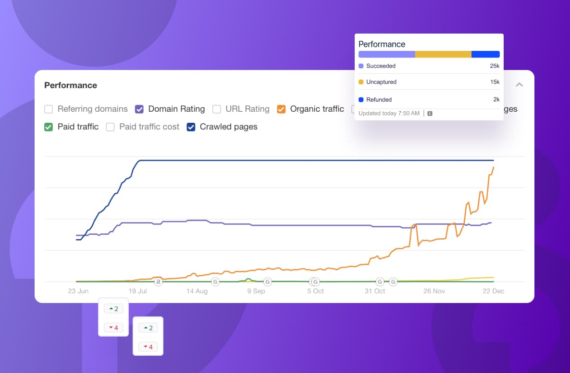Select the Google update marker near 5 Oct
570x373 pixels.
pyautogui.click(x=315, y=282)
